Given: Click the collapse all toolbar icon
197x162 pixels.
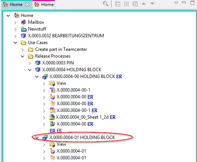Looking at the screenshot, I should [118, 4].
